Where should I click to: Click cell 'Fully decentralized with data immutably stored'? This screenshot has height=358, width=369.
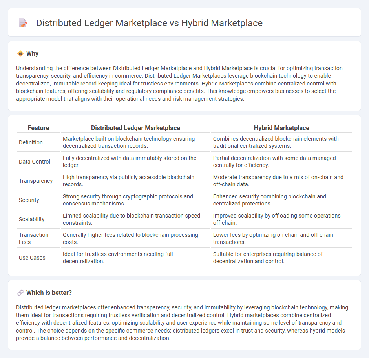(135, 162)
